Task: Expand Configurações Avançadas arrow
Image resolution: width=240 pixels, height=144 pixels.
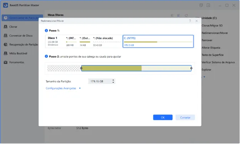Action: 80,88
